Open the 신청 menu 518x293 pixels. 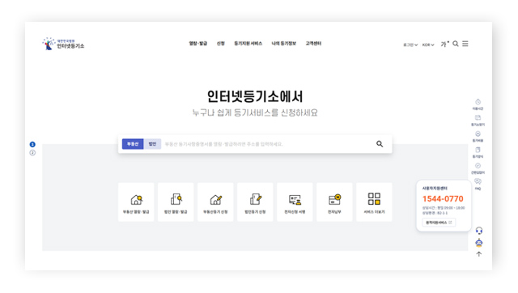pos(221,44)
